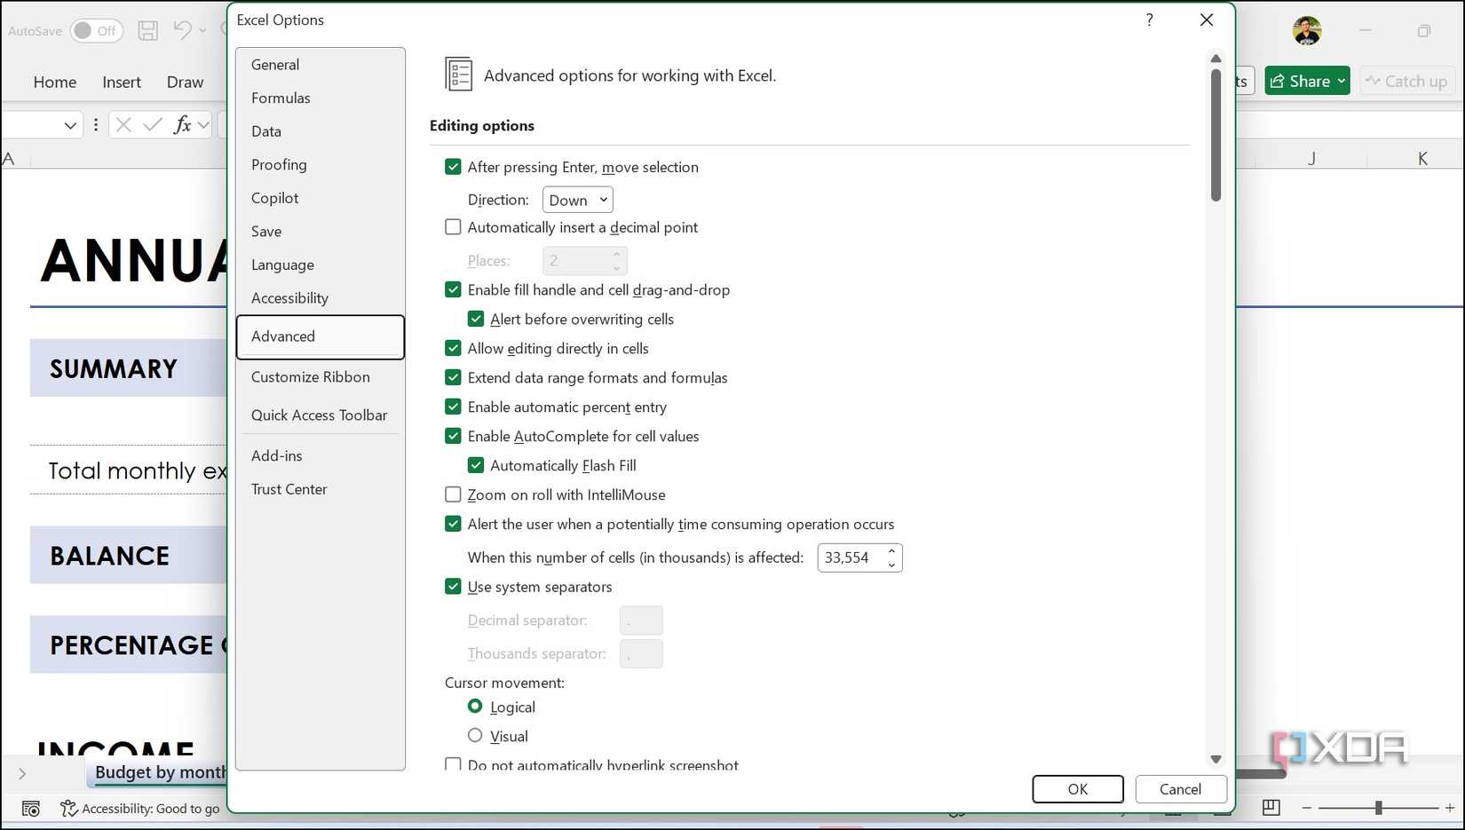Click the zoom out minus icon

1306,808
